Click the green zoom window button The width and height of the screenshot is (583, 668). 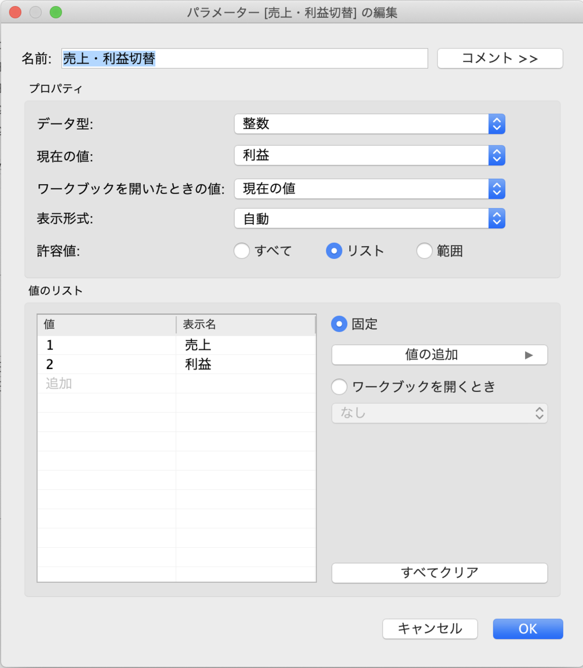point(56,12)
